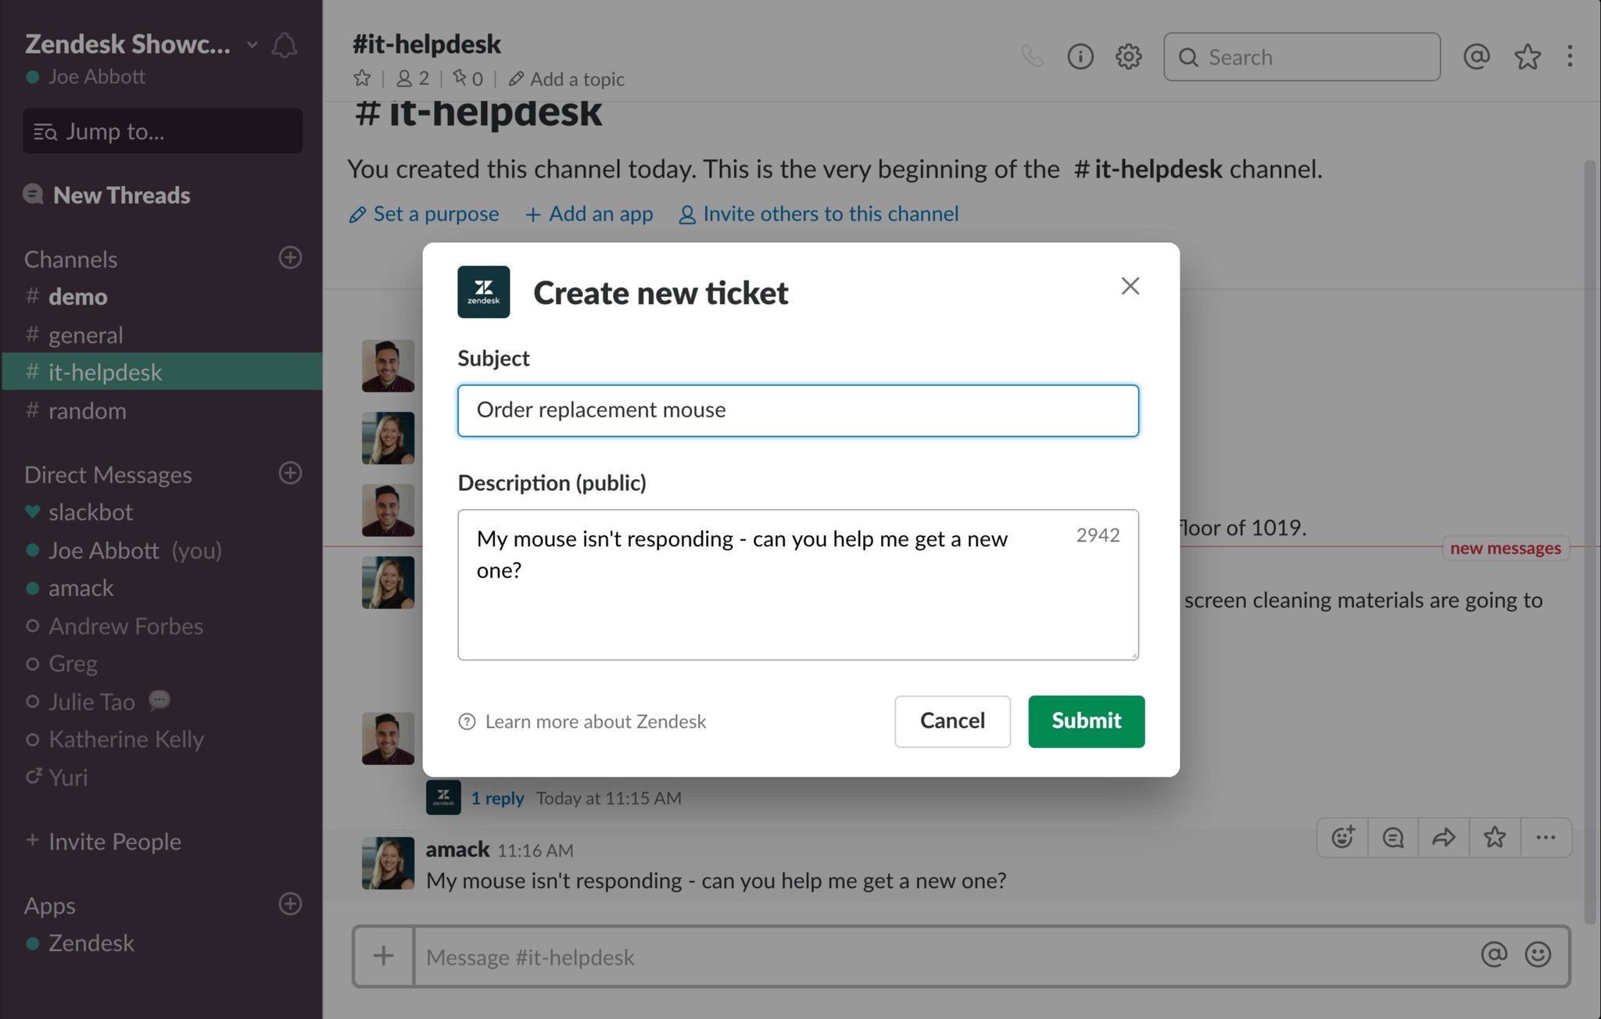View saved items via the top-right star icon
The height and width of the screenshot is (1019, 1601).
[x=1528, y=56]
